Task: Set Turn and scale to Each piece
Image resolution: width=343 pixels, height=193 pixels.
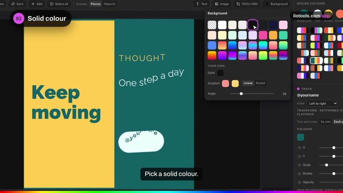Action: tap(338, 122)
